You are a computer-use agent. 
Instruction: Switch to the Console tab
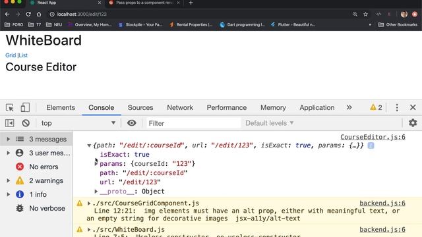coord(101,107)
